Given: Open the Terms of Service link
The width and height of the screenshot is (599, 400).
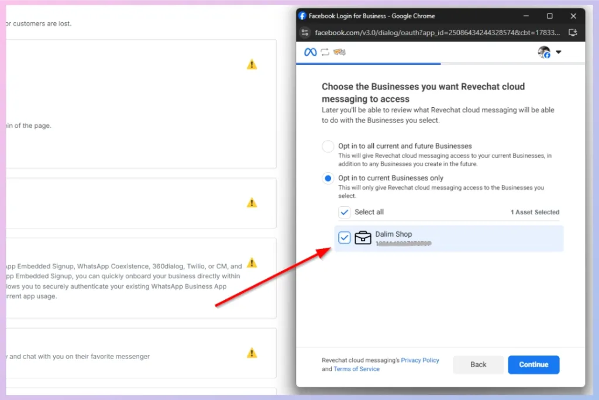Looking at the screenshot, I should point(356,369).
